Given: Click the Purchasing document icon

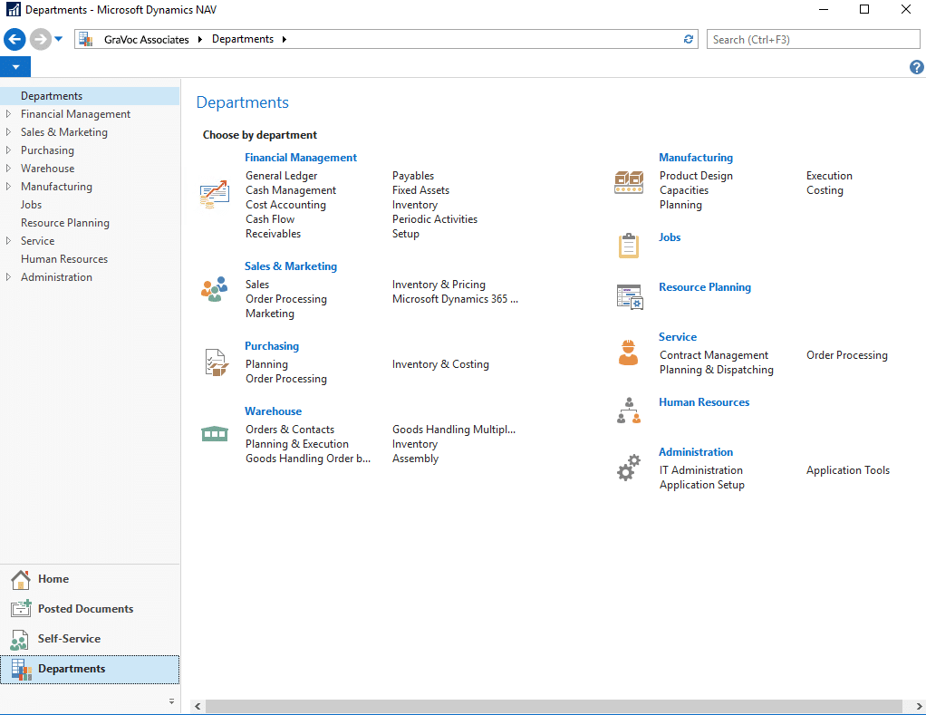Looking at the screenshot, I should coord(217,362).
